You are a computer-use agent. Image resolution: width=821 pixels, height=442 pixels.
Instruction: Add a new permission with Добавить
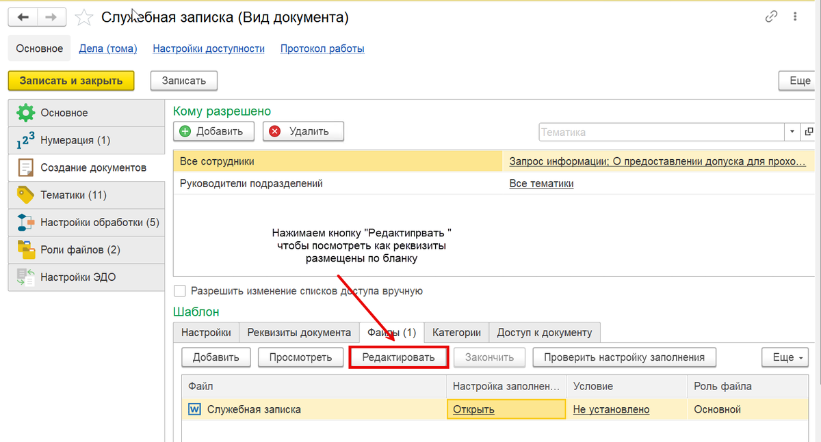pos(213,131)
